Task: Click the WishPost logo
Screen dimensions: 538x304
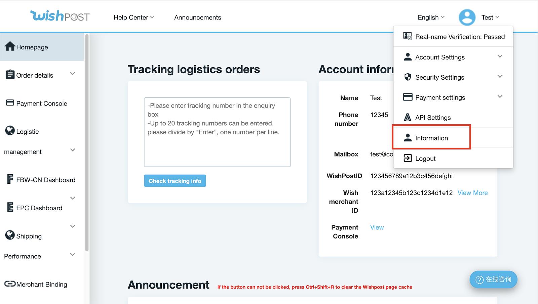Action: pos(60,16)
